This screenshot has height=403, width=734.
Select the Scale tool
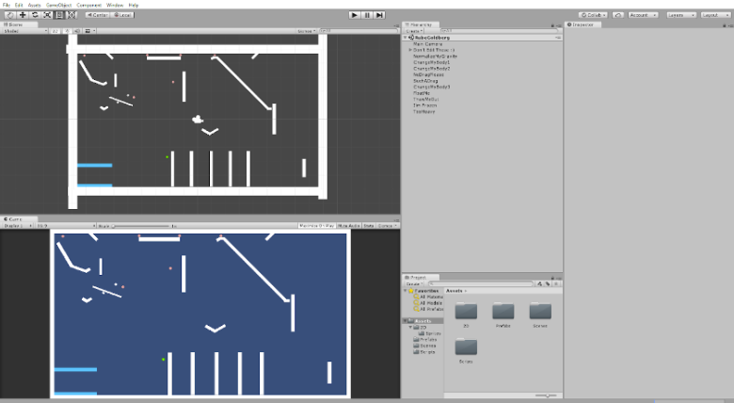coord(47,15)
